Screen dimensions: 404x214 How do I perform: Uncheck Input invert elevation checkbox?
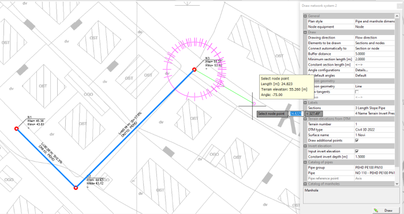pos(357,151)
